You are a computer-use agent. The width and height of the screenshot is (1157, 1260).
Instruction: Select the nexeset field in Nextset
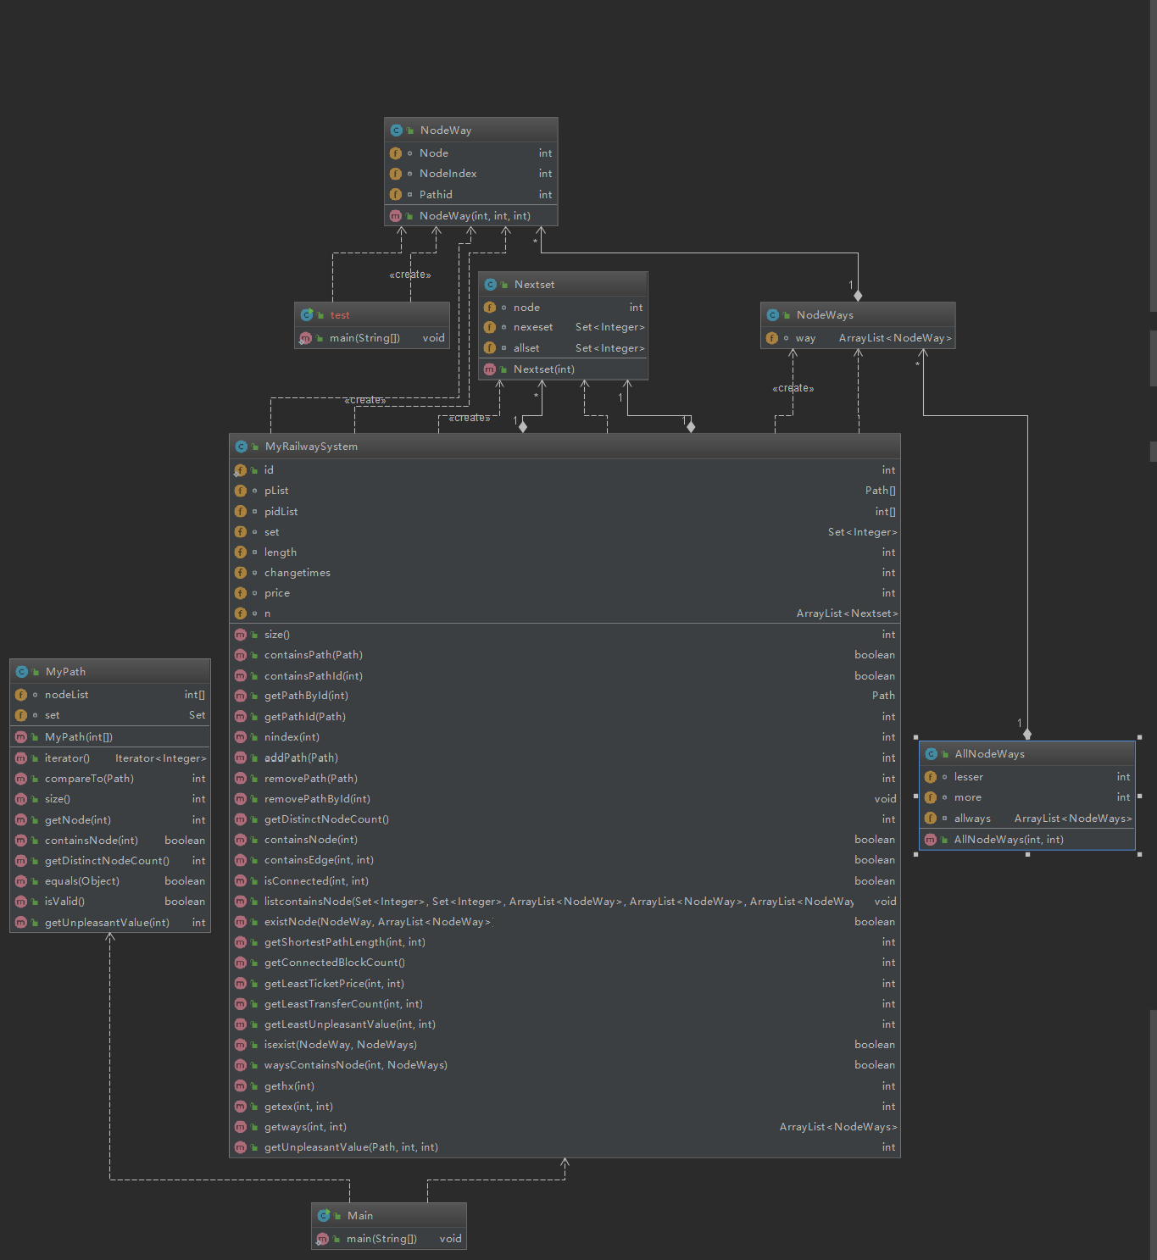pos(533,327)
